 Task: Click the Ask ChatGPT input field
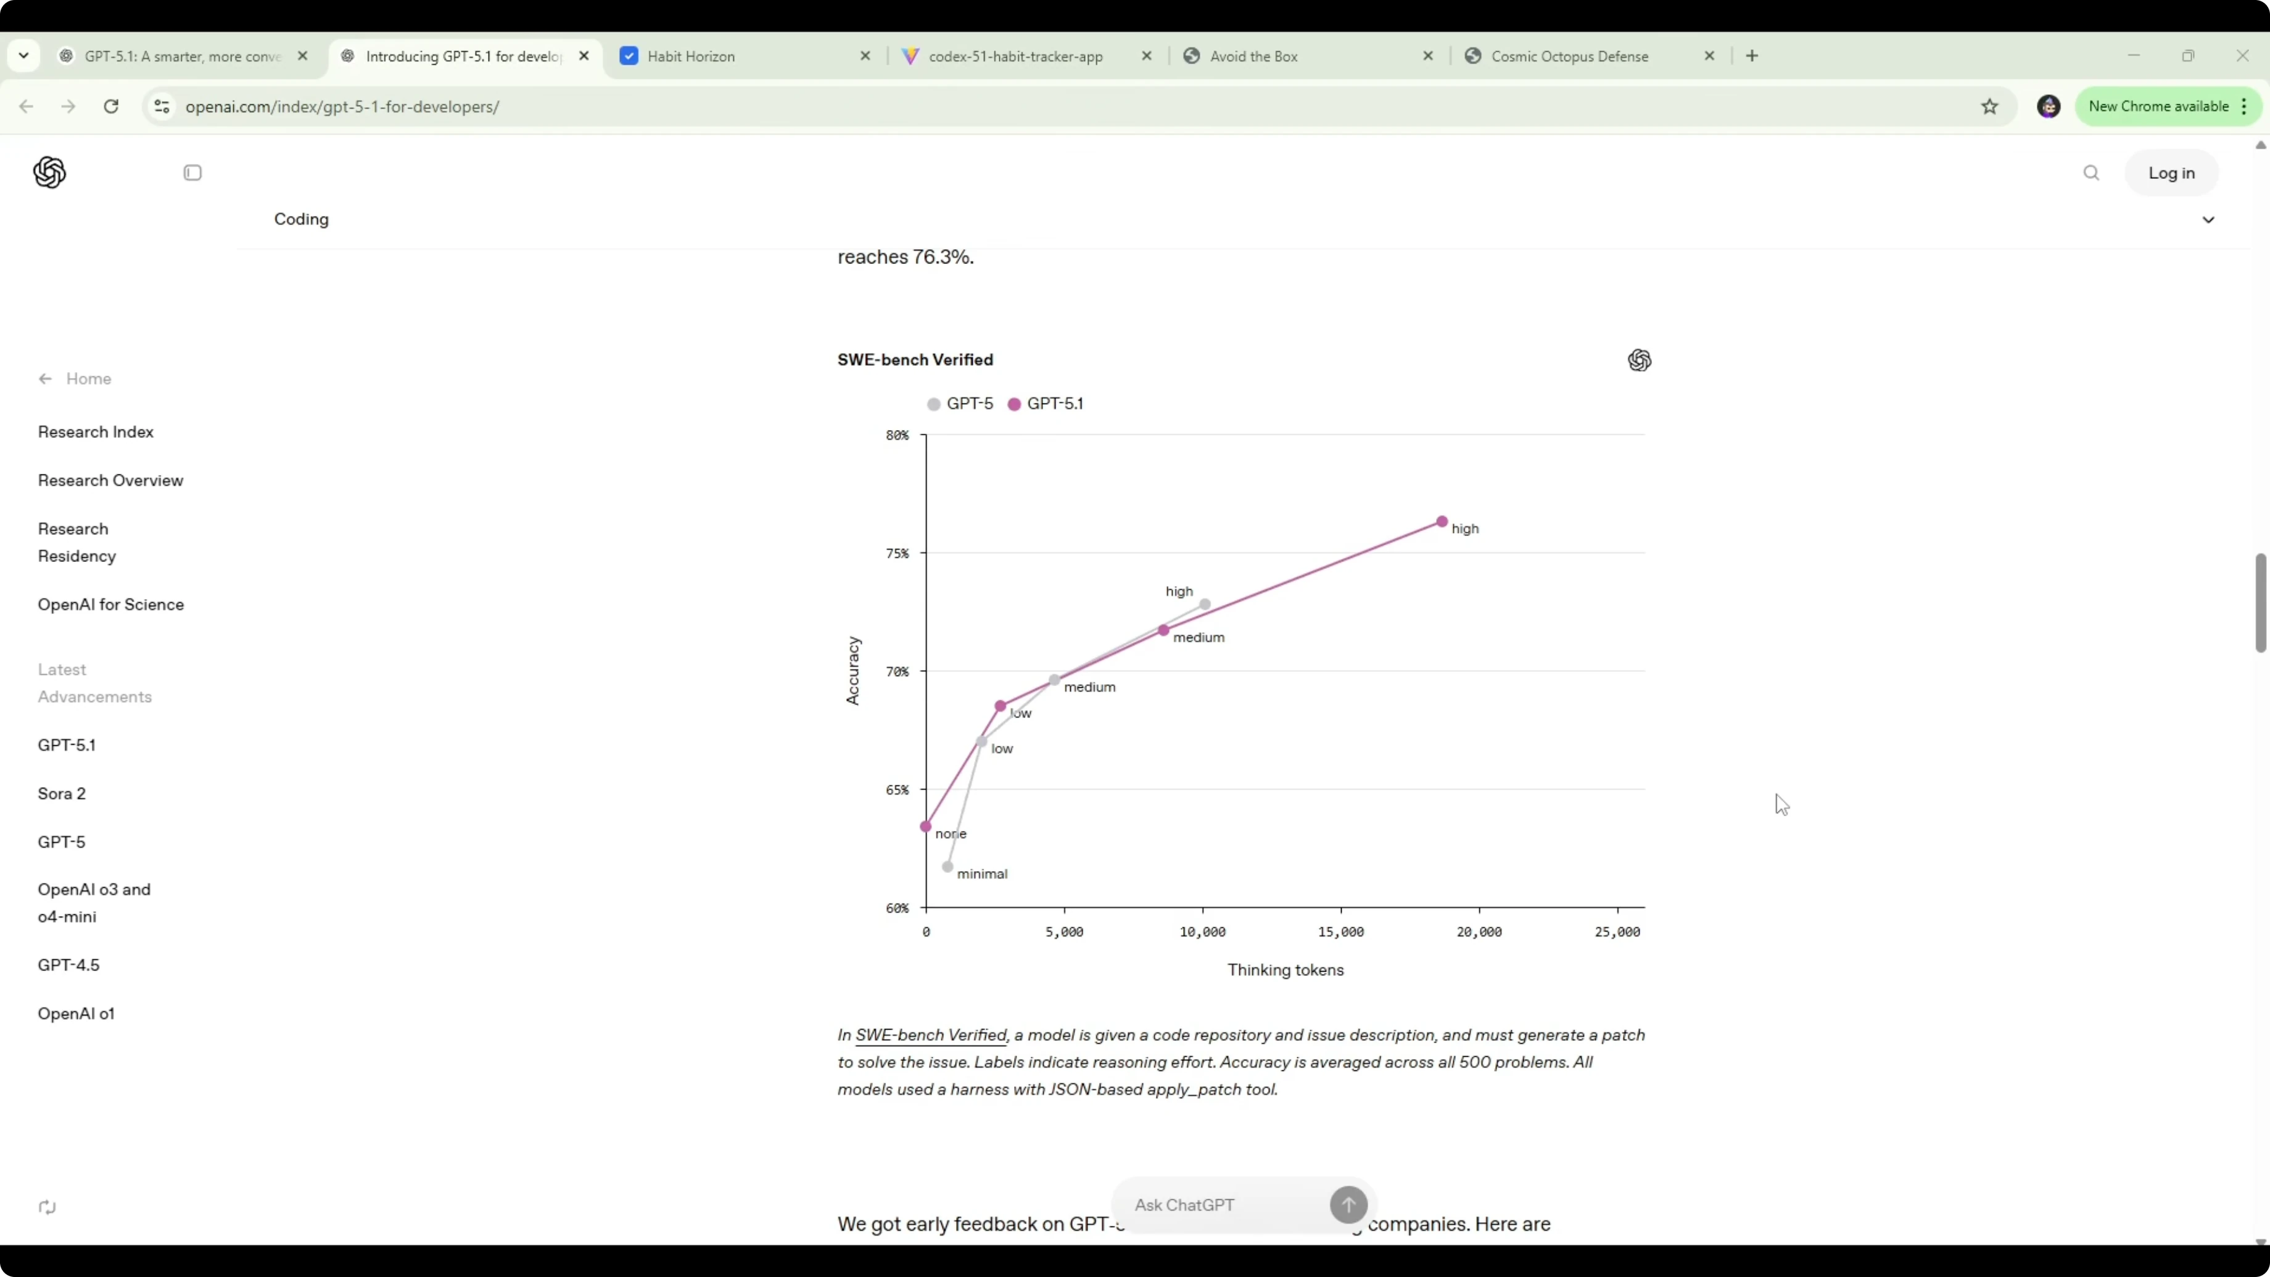(1225, 1205)
